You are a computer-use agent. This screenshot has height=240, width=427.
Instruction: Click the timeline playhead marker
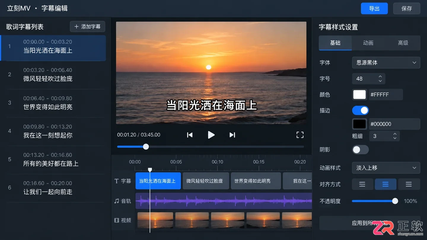pyautogui.click(x=150, y=170)
